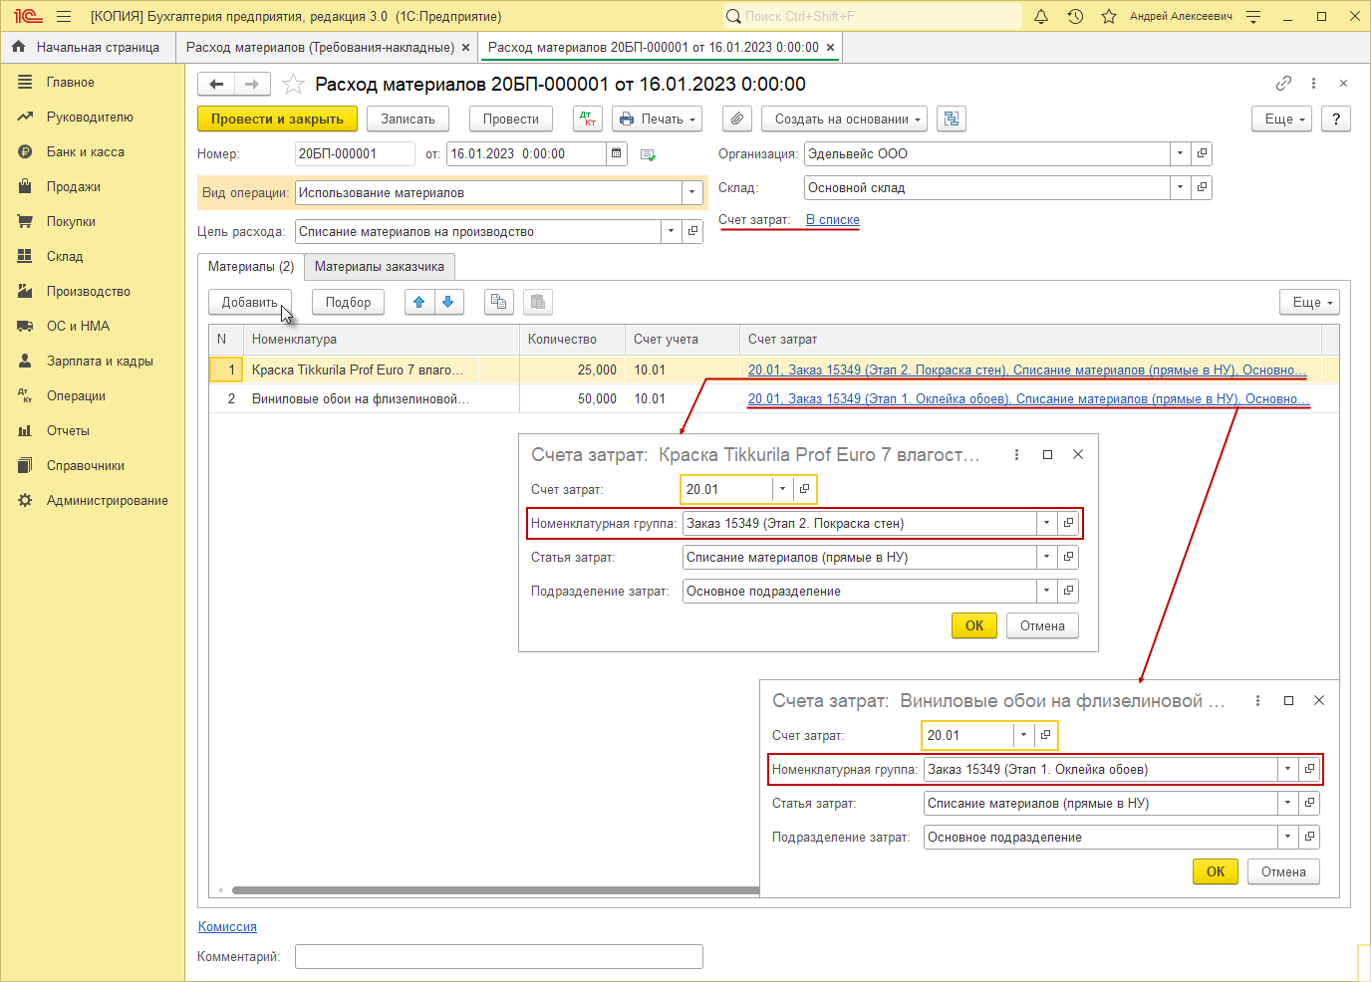1371x982 pixels.
Task: Open Организация field open-form icon
Action: (x=1202, y=153)
